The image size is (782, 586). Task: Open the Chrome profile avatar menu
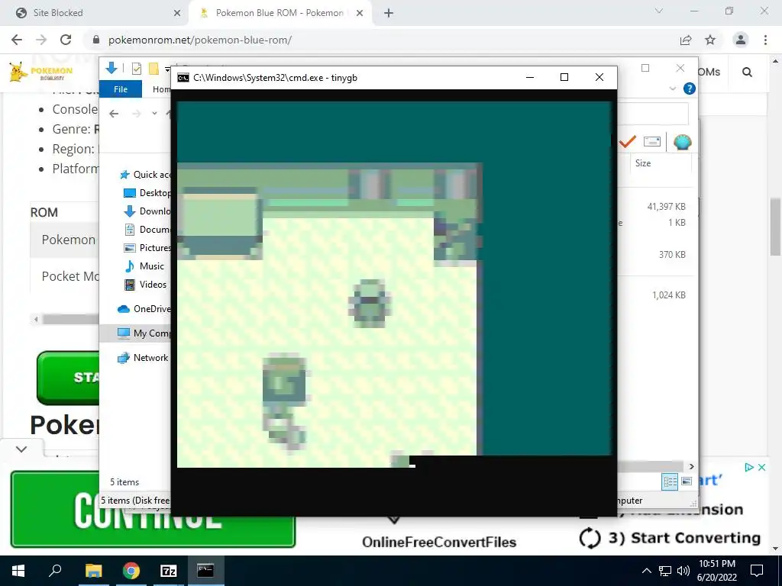click(741, 40)
